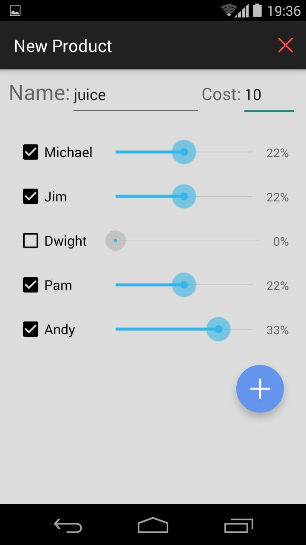Focus the Name field containing juice
Viewport: 306px width, 545px height.
tap(135, 95)
